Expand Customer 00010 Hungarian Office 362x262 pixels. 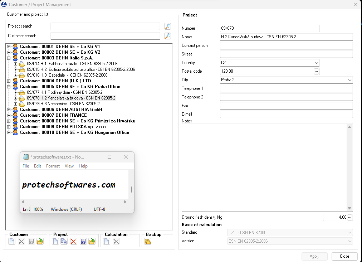point(9,133)
